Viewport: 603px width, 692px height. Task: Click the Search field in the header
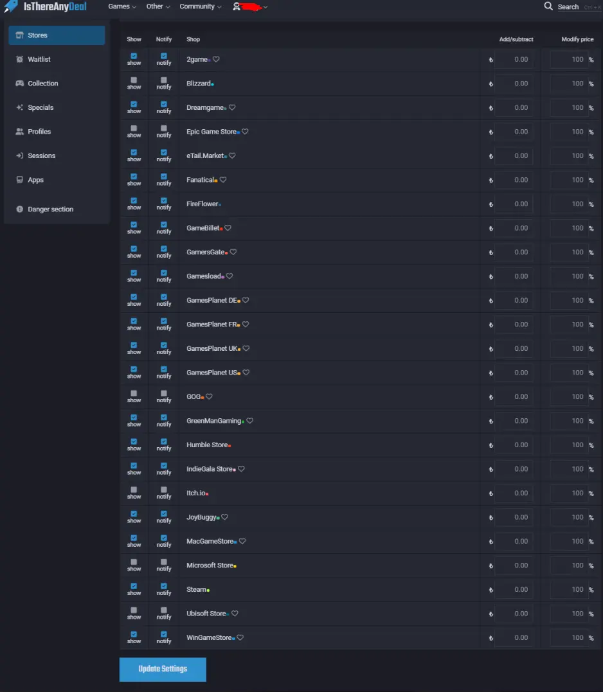pos(579,6)
